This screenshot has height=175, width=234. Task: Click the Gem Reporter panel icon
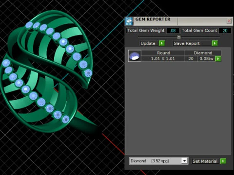[129, 21]
